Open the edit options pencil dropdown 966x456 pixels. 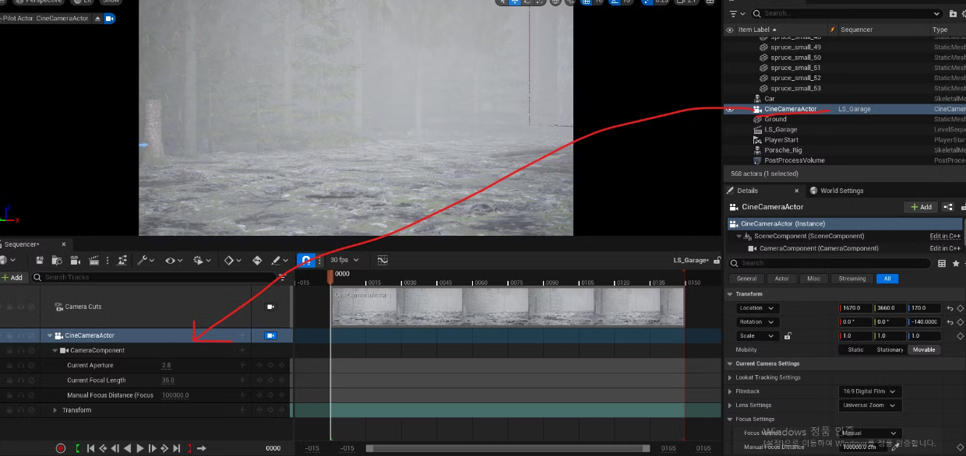[x=279, y=261]
